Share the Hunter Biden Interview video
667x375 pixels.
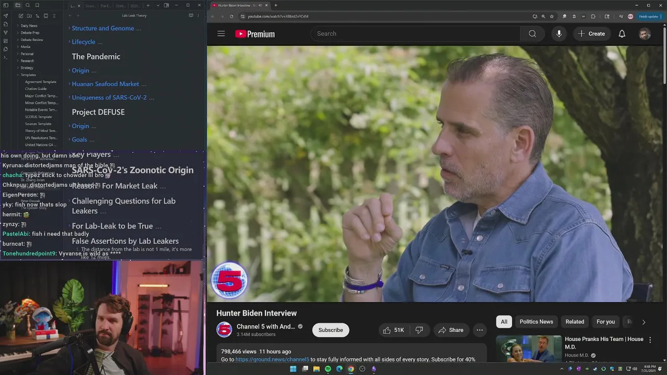(451, 330)
